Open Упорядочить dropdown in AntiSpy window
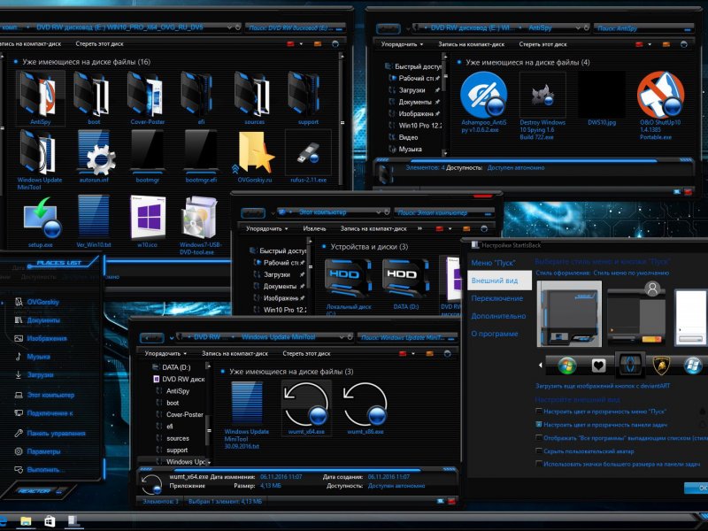 tap(402, 44)
